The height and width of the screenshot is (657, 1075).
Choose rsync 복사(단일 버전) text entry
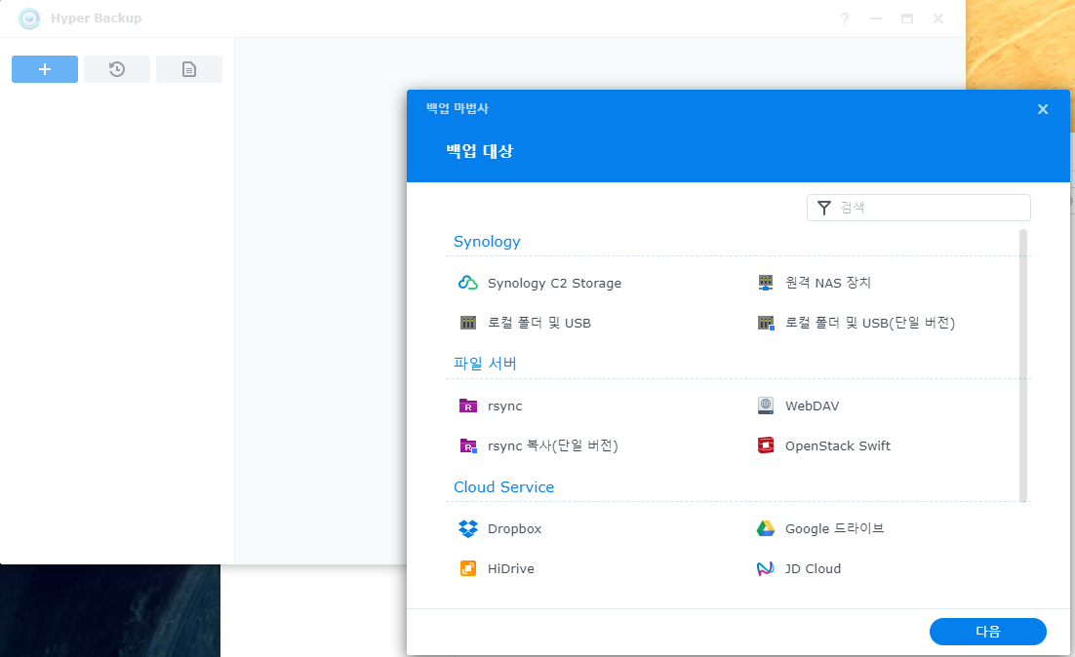pos(552,446)
